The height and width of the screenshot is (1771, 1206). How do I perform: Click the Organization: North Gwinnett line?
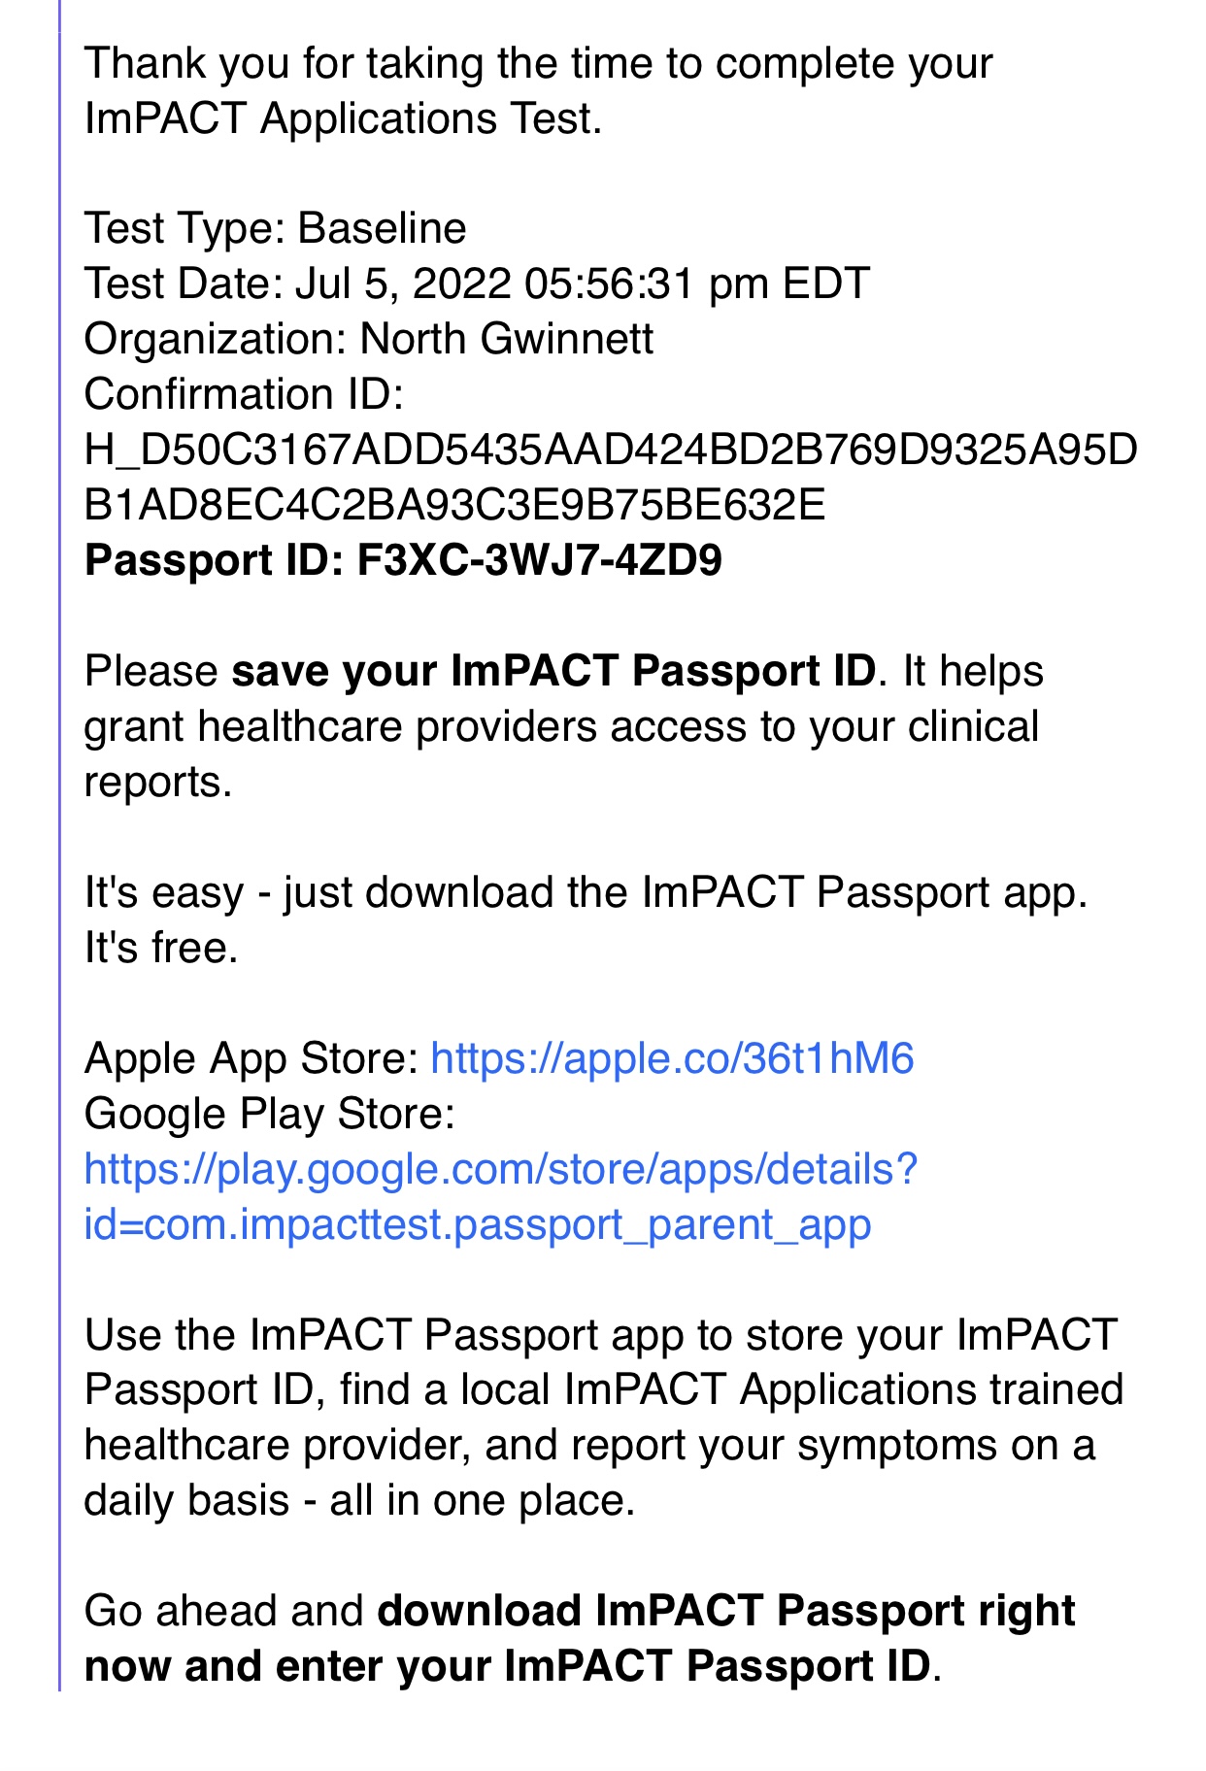pos(369,340)
